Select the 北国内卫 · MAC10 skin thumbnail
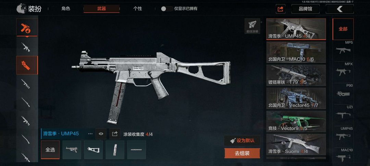370x166 pixels. (296, 52)
